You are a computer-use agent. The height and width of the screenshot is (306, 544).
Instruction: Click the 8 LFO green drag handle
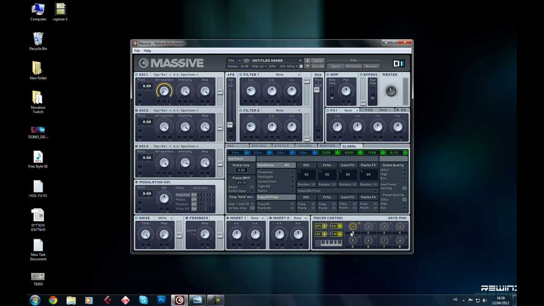pos(405,153)
